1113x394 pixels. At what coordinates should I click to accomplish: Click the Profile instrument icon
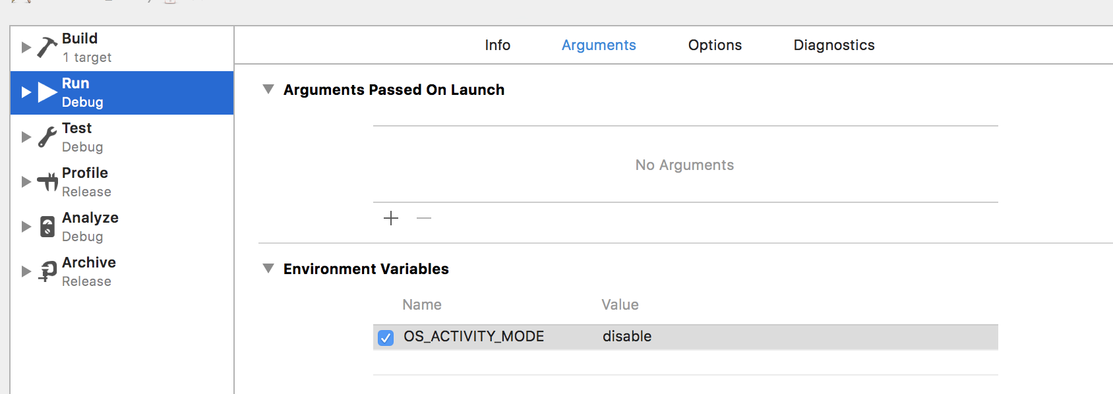pyautogui.click(x=47, y=182)
